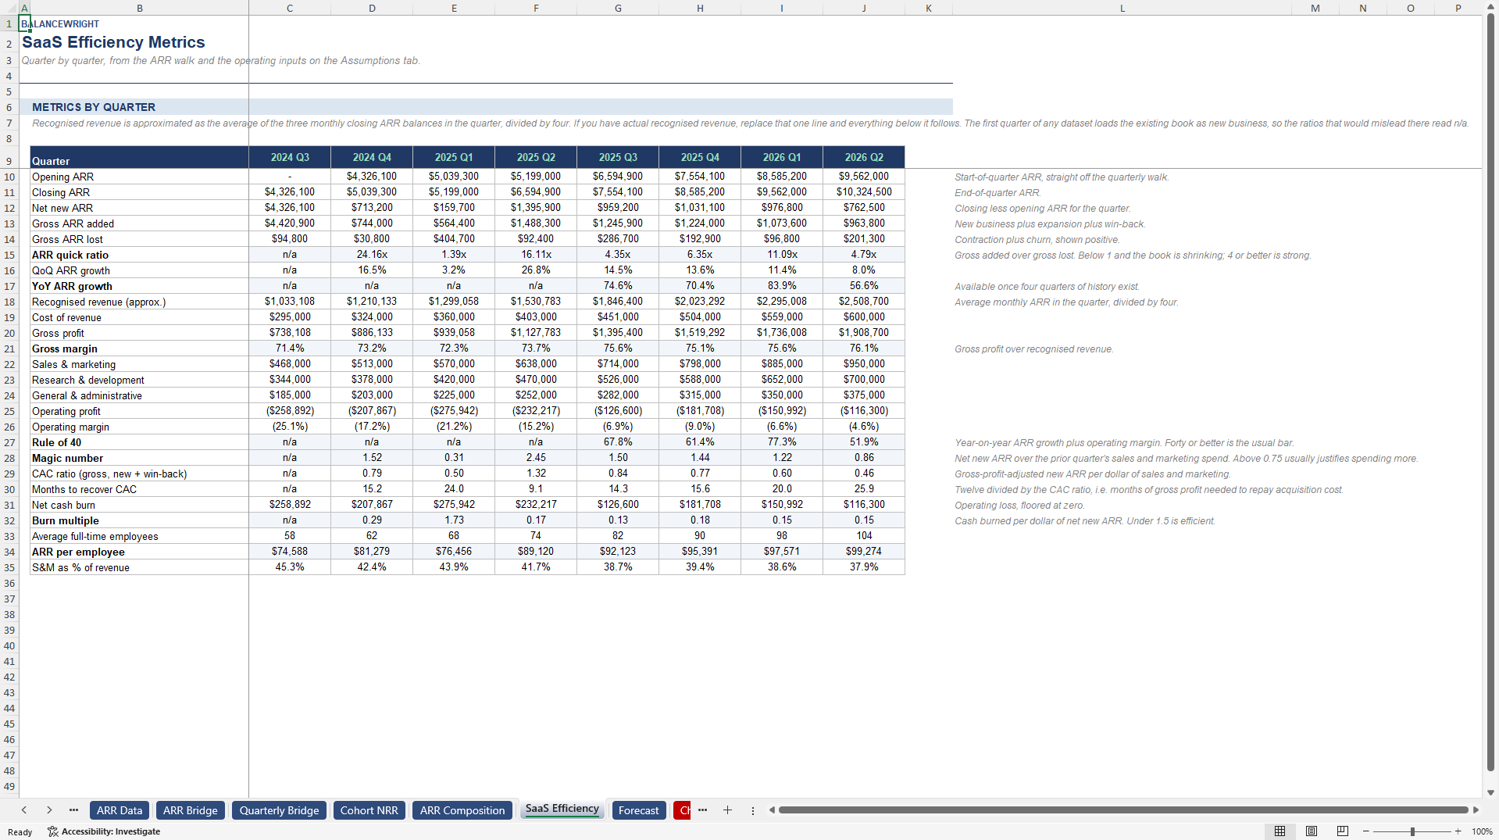Show hidden sheets left of ARR Data
This screenshot has height=840, width=1499.
pyautogui.click(x=73, y=810)
